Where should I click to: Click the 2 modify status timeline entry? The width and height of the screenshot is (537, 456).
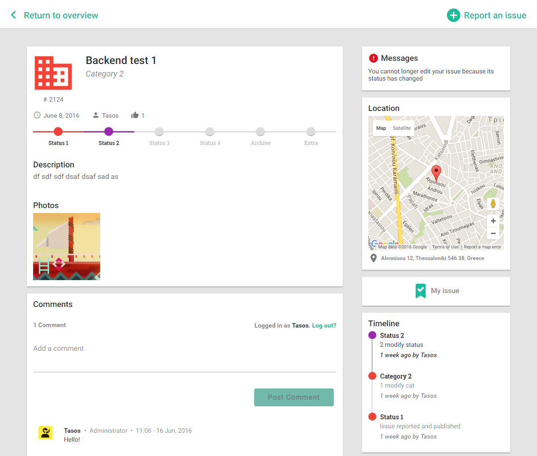click(401, 345)
